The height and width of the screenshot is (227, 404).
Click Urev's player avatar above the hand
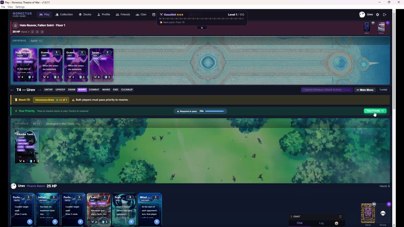point(14,186)
